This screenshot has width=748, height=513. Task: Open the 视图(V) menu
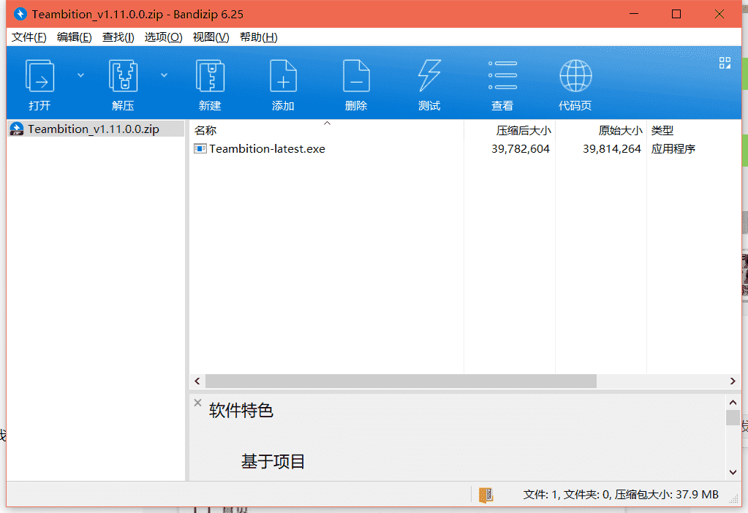[x=211, y=37]
